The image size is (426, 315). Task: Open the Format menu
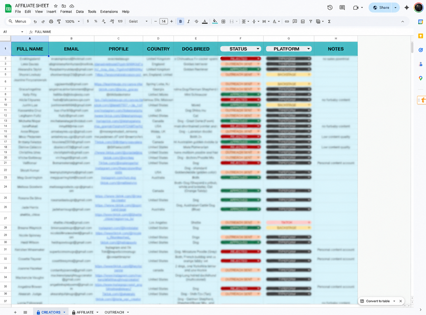(x=66, y=12)
